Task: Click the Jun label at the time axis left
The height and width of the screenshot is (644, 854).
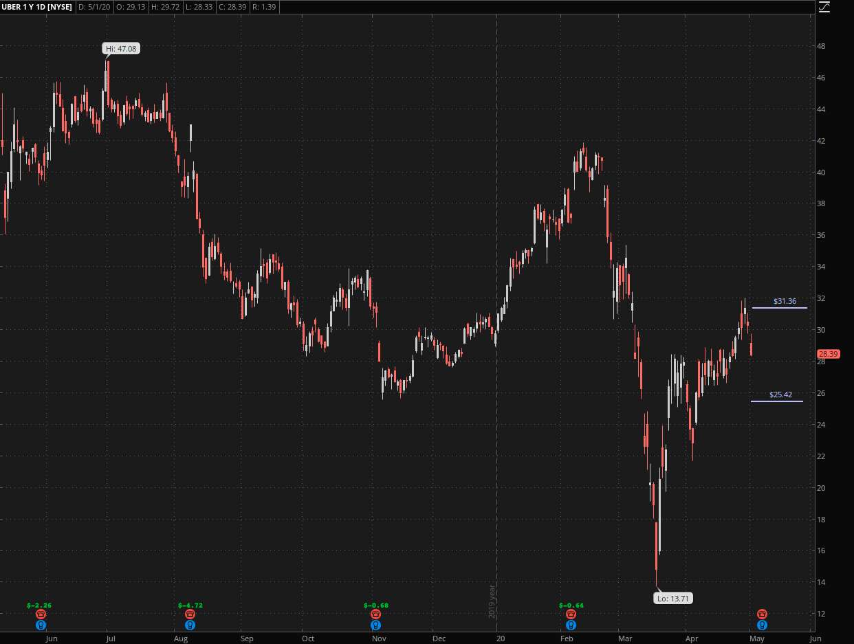Action: [x=51, y=639]
